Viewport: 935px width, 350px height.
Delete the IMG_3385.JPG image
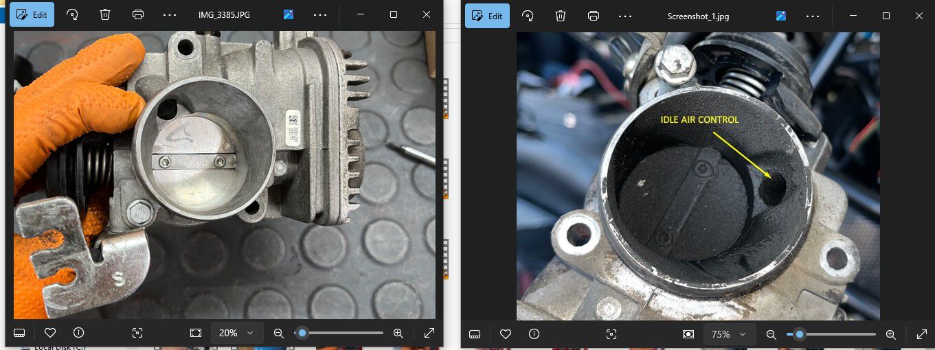105,14
